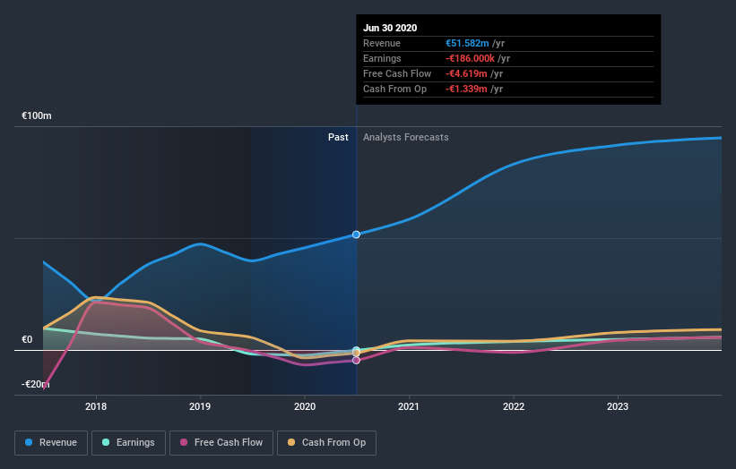Viewport: 736px width, 469px height.
Task: Click the Past section label
Action: coord(338,137)
